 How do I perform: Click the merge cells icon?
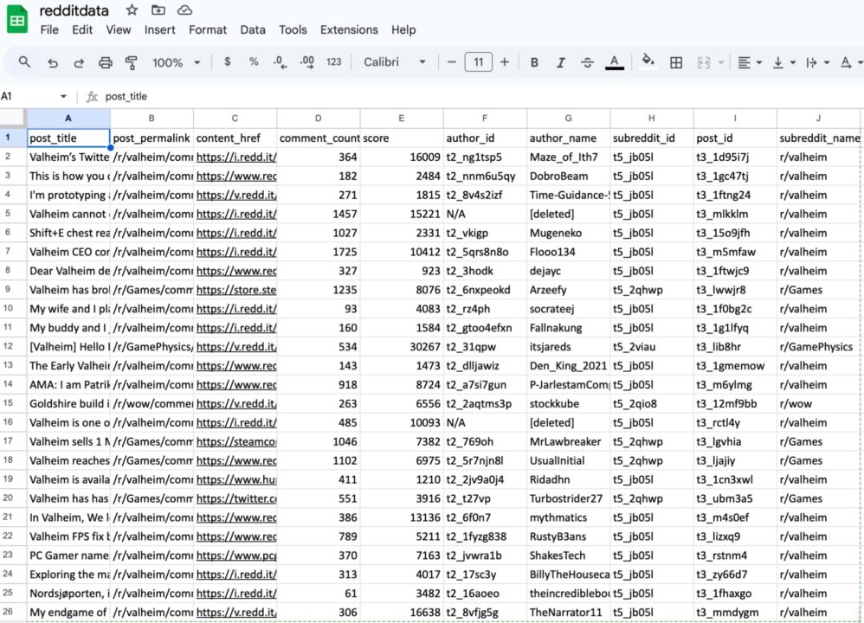704,62
